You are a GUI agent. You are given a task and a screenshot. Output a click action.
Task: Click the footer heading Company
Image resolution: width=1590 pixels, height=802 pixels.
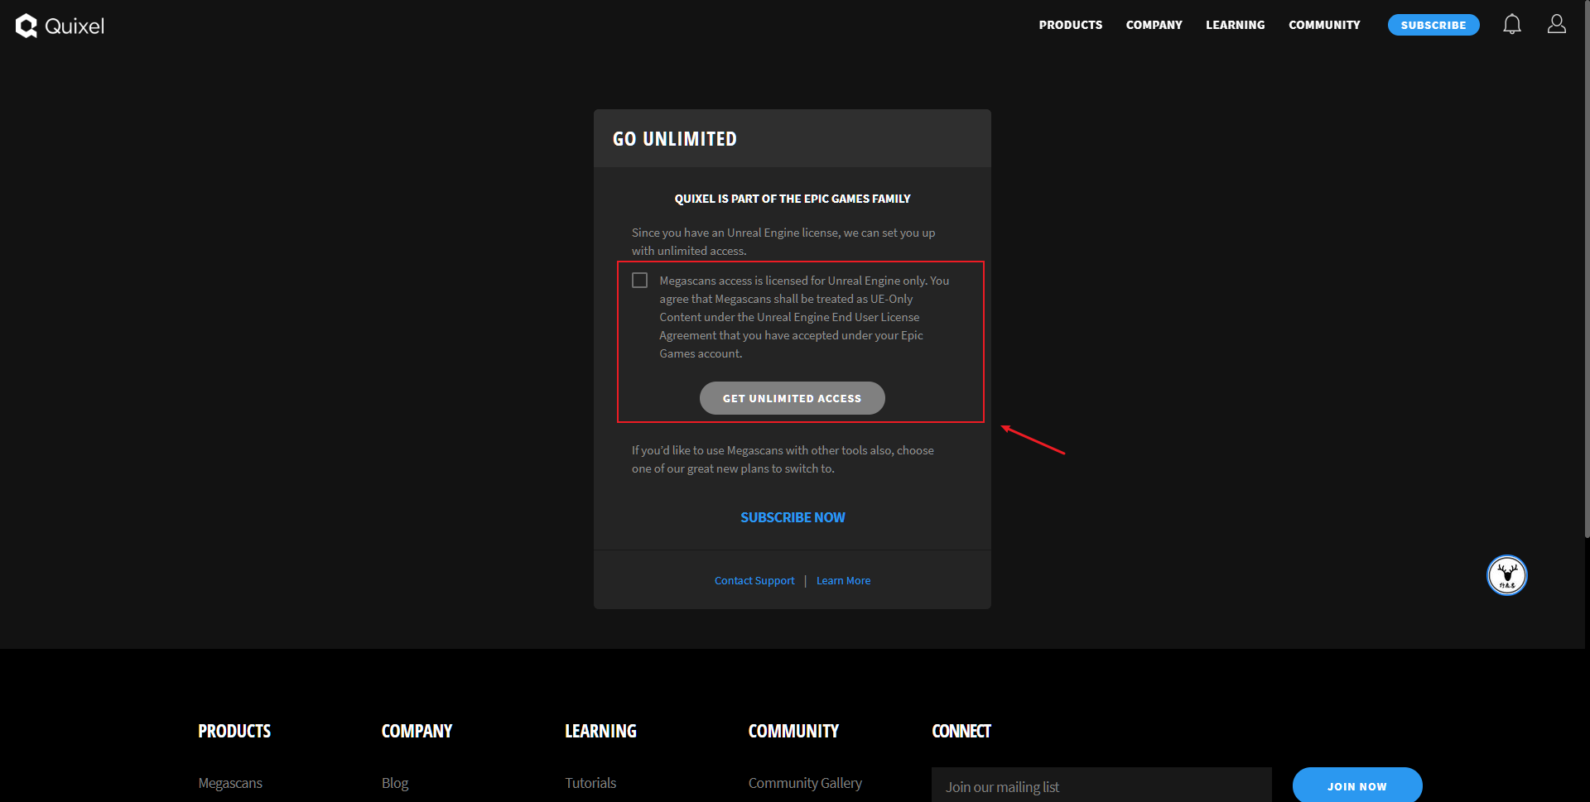coord(417,732)
